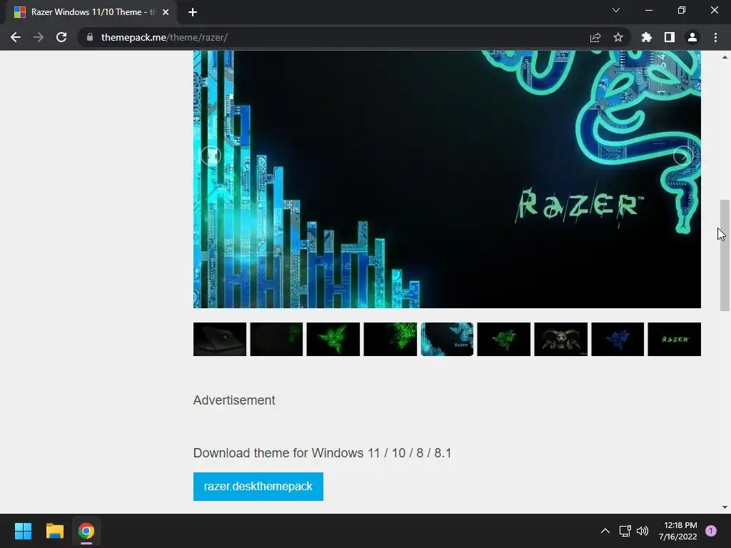Minimize the Chrome window
The image size is (731, 548).
648,10
